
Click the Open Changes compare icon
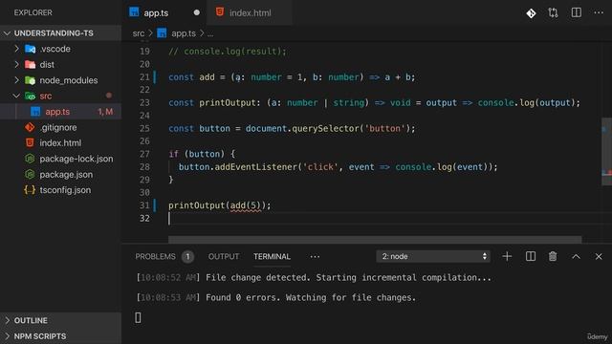click(x=553, y=12)
